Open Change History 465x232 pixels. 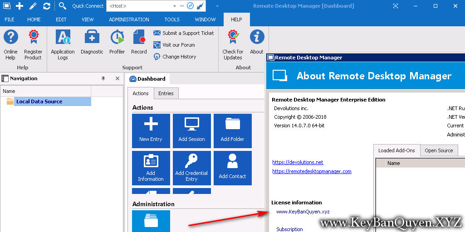pos(175,57)
